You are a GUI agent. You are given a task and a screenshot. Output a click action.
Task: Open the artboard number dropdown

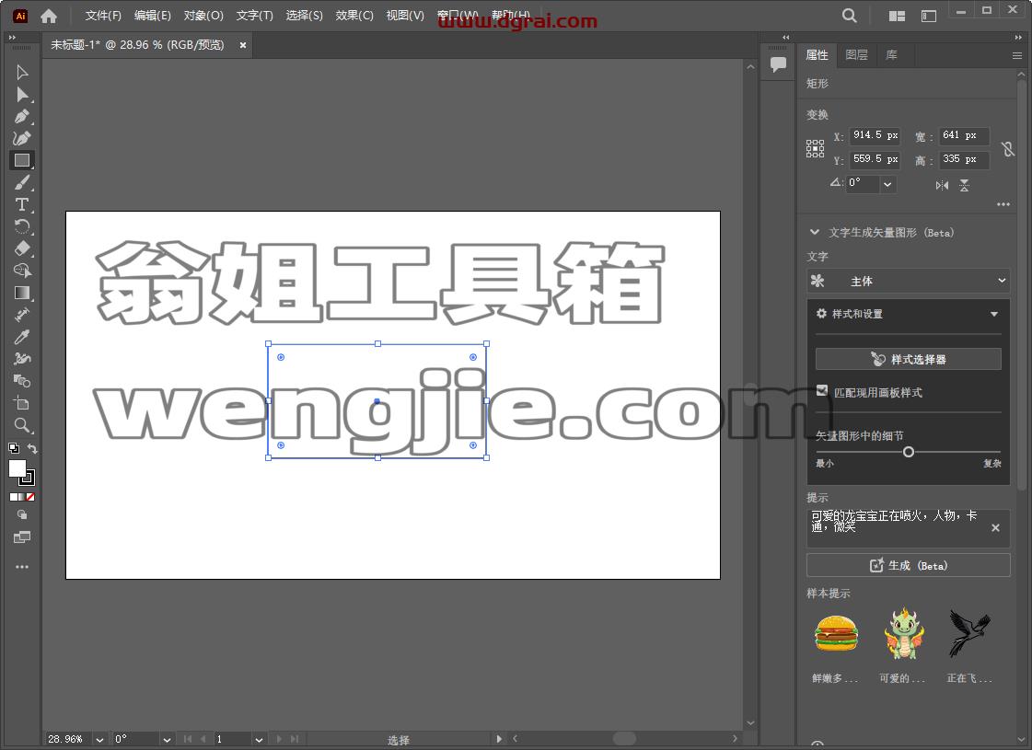[x=260, y=740]
